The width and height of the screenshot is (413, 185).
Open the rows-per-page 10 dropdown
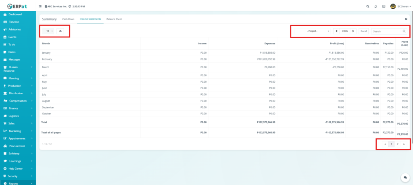pyautogui.click(x=48, y=31)
